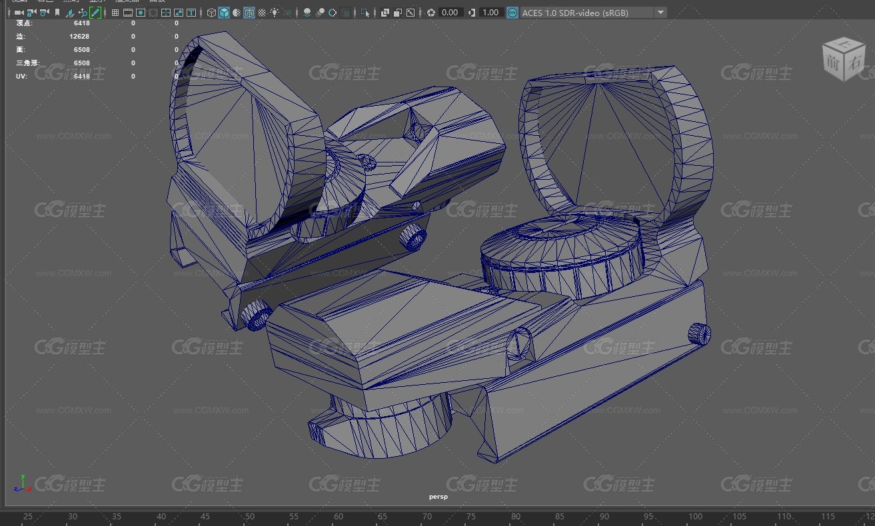Edit the exposure value field 0.00

coord(450,13)
